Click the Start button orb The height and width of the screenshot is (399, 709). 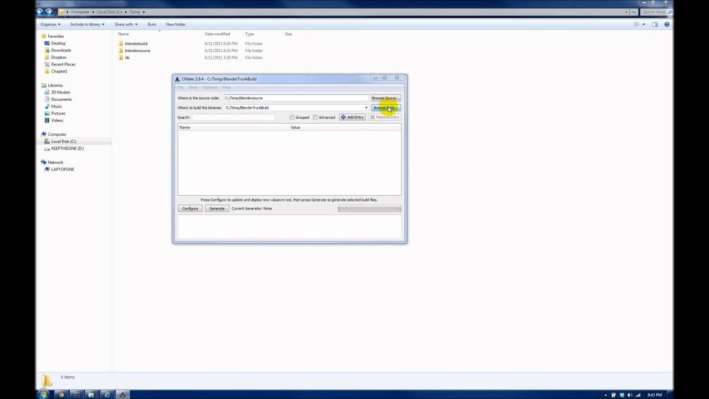tap(43, 395)
